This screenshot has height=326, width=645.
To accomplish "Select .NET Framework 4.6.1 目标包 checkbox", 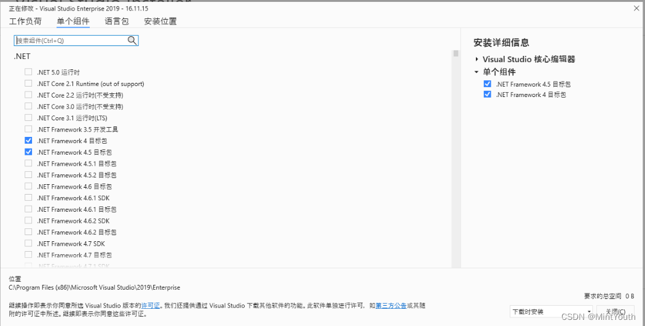I will (28, 209).
